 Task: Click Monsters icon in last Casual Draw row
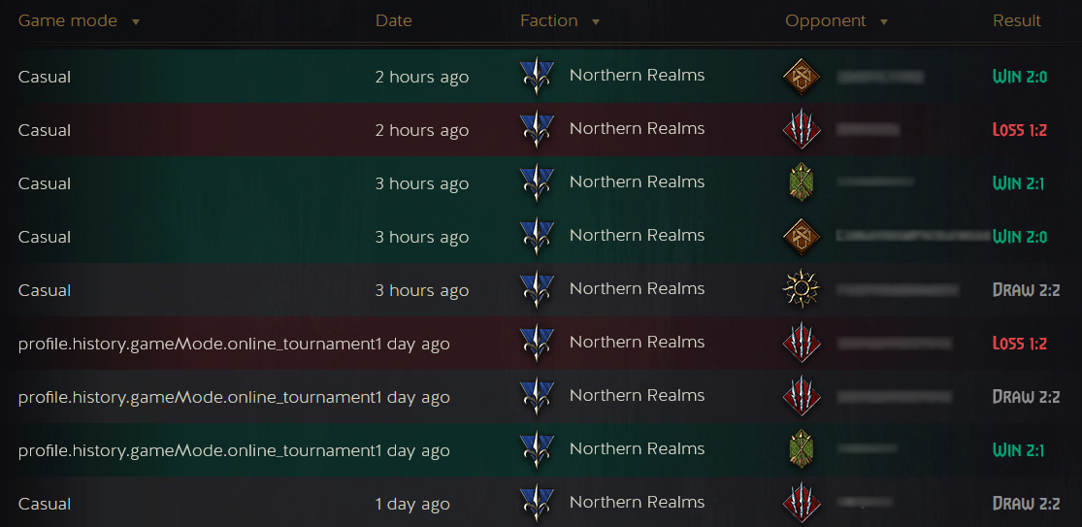click(x=802, y=503)
